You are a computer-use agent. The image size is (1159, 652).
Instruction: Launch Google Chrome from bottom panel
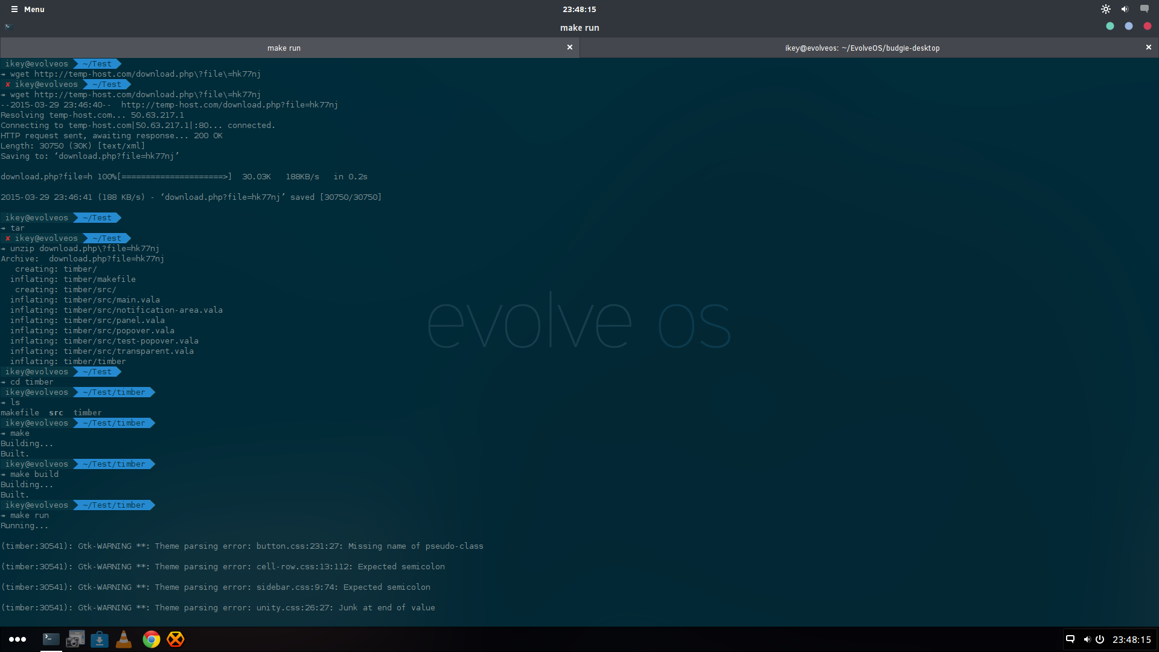click(x=151, y=639)
